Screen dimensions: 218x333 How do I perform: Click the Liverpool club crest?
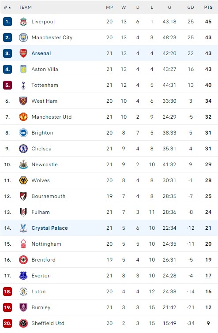(23, 22)
